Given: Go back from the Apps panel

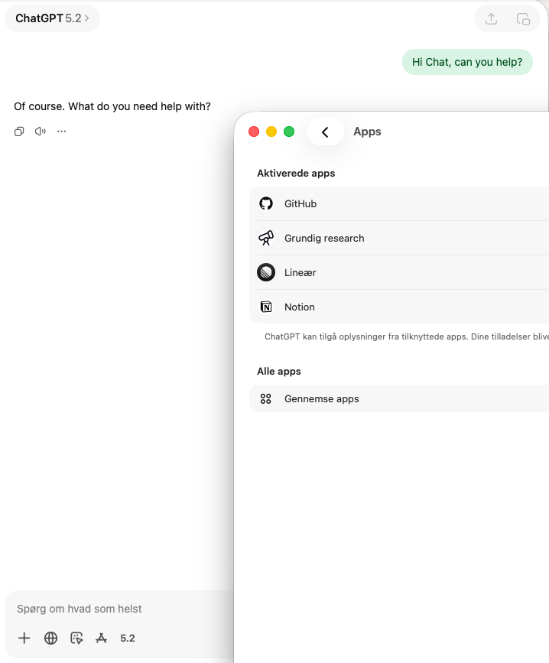Looking at the screenshot, I should coord(325,131).
